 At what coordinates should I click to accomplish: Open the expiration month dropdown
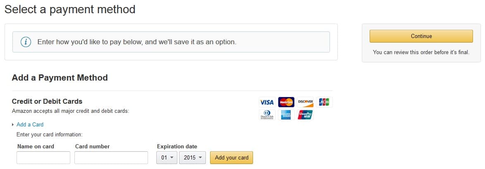(167, 157)
